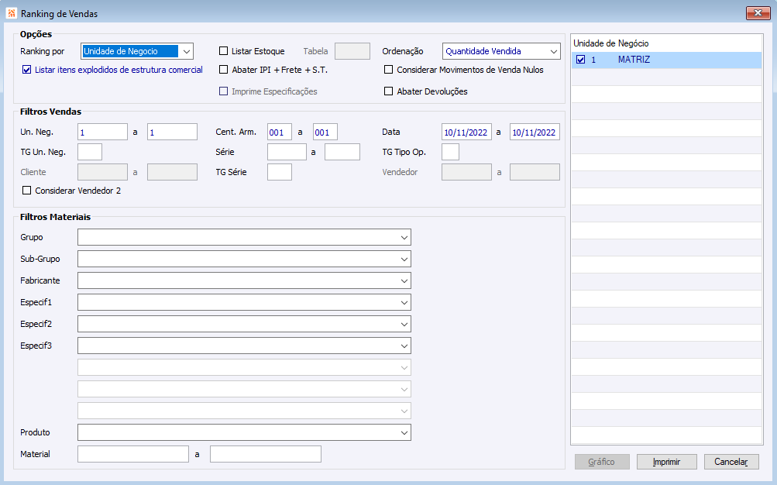Toggle Considerar Vendedor 2 checkbox
This screenshot has height=485, width=777.
(x=27, y=191)
